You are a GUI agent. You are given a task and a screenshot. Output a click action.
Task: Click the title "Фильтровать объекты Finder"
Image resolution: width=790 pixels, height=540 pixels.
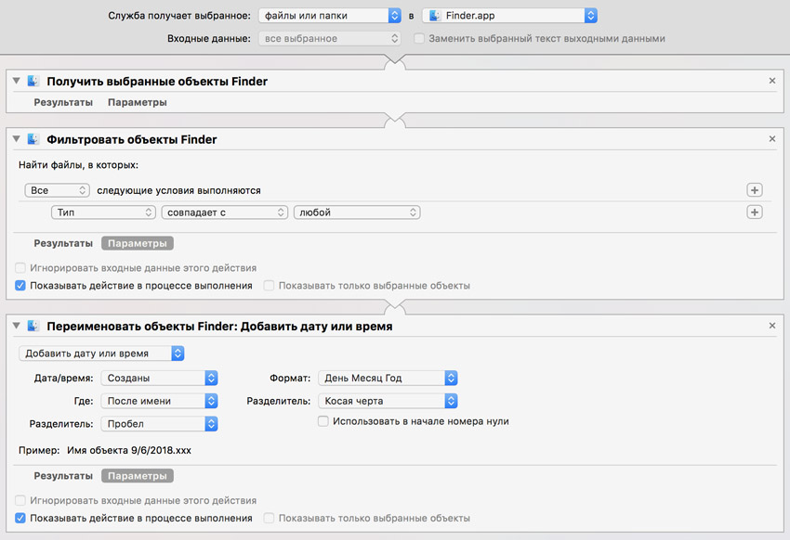132,140
